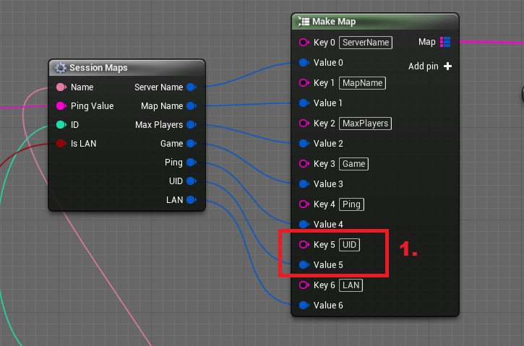The image size is (524, 346).
Task: Click the Add pin plus icon
Action: (447, 66)
